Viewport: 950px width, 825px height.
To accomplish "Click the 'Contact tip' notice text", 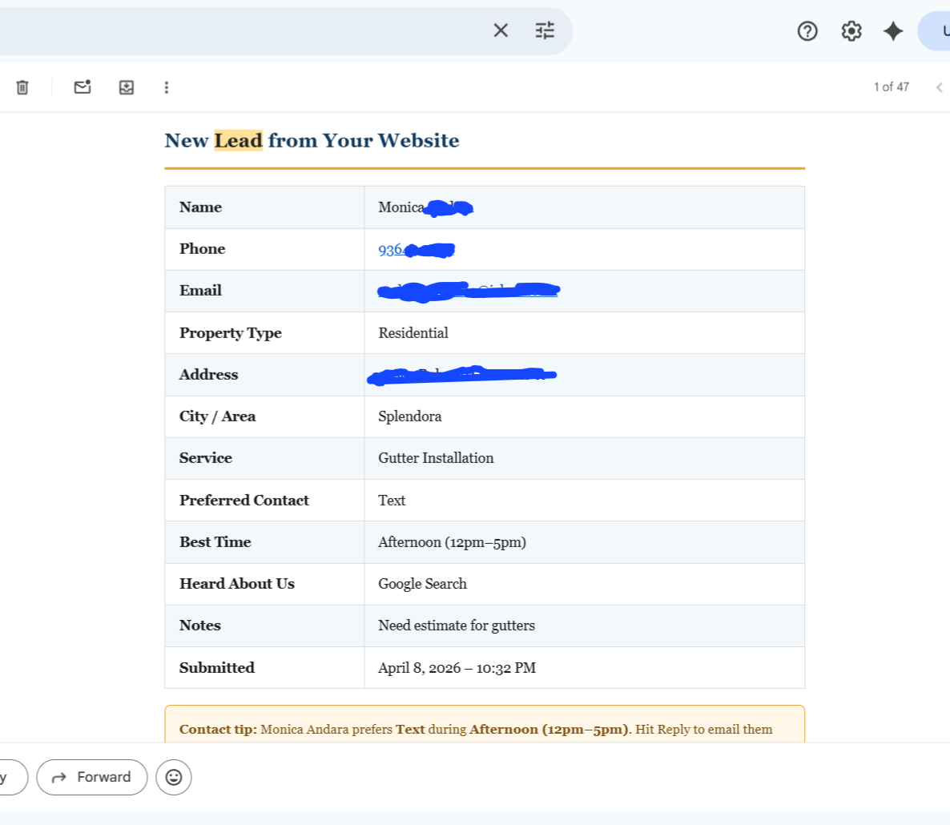I will (x=476, y=730).
